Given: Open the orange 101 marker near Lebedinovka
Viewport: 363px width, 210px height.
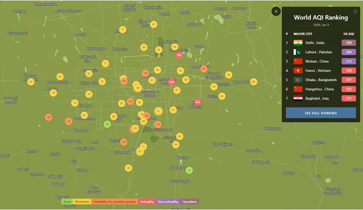Looking at the screenshot, I should pyautogui.click(x=204, y=68).
